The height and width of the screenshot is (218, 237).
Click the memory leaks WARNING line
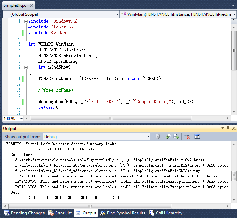coord(62,144)
